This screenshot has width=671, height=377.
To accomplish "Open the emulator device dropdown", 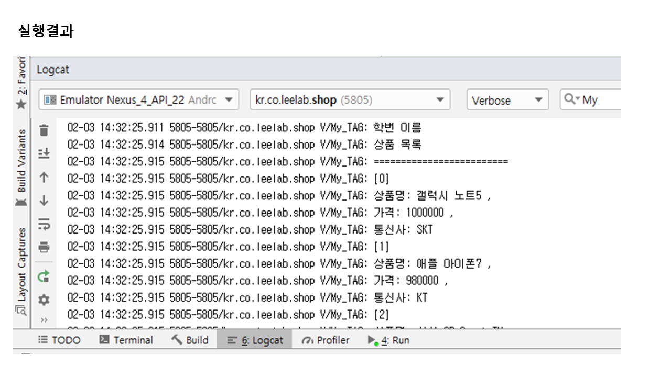I will 138,100.
